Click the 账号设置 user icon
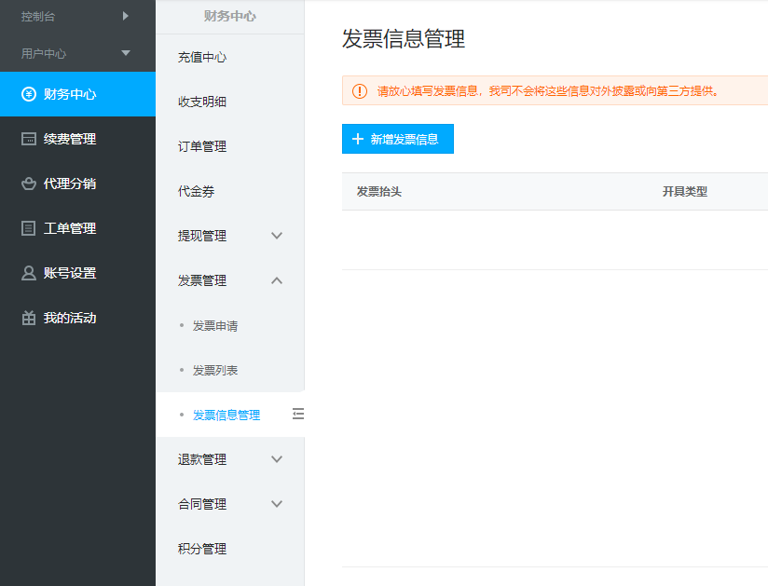This screenshot has height=586, width=768. tap(29, 273)
